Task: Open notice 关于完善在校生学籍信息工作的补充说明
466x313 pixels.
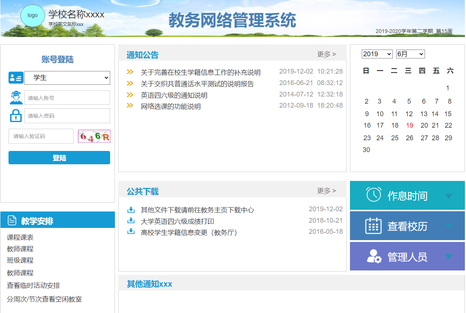Action: pyautogui.click(x=201, y=73)
